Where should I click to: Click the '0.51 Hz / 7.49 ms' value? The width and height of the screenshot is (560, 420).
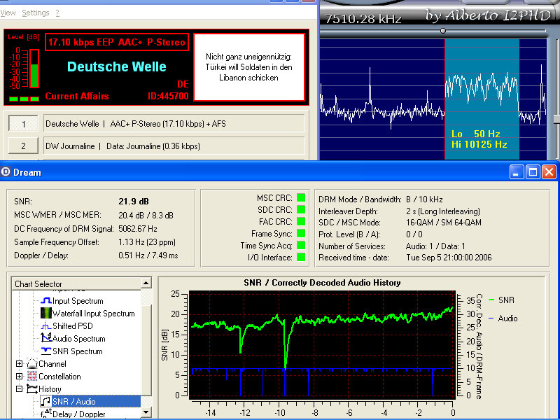coord(148,255)
